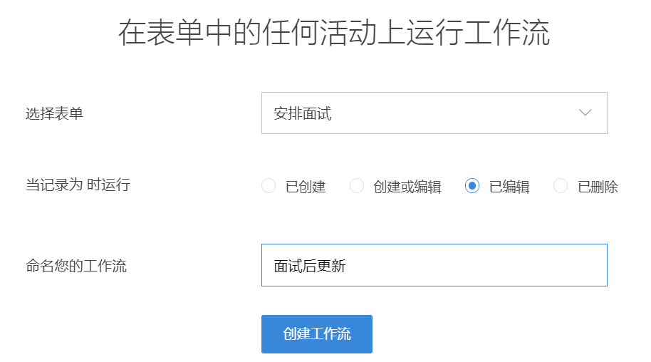The width and height of the screenshot is (651, 362).
Task: Open the 选择表单 dropdown box
Action: [434, 113]
